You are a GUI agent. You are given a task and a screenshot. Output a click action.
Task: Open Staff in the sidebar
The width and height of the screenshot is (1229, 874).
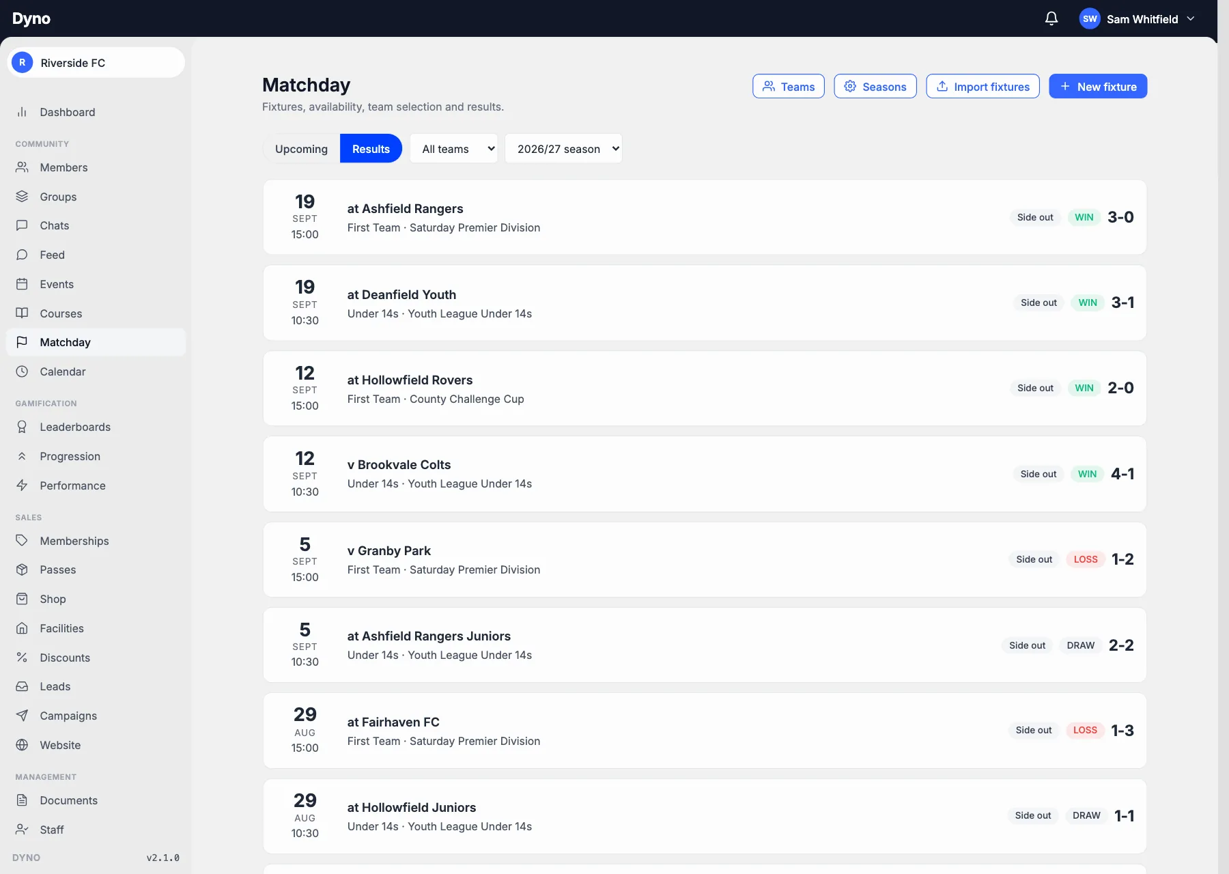click(96, 830)
